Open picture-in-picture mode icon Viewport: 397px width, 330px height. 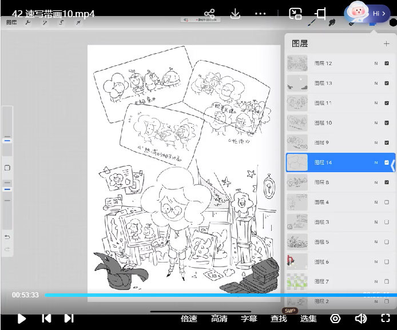point(295,14)
